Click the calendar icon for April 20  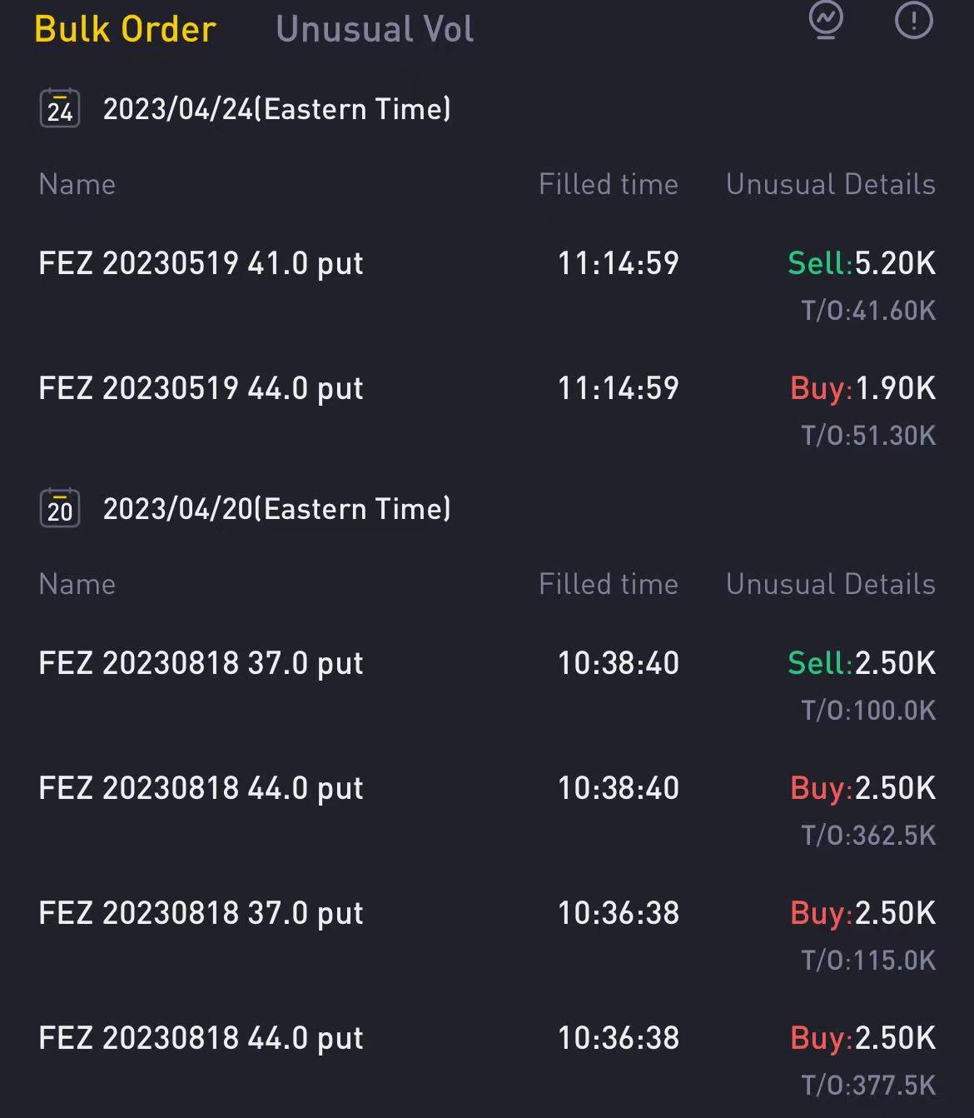60,508
